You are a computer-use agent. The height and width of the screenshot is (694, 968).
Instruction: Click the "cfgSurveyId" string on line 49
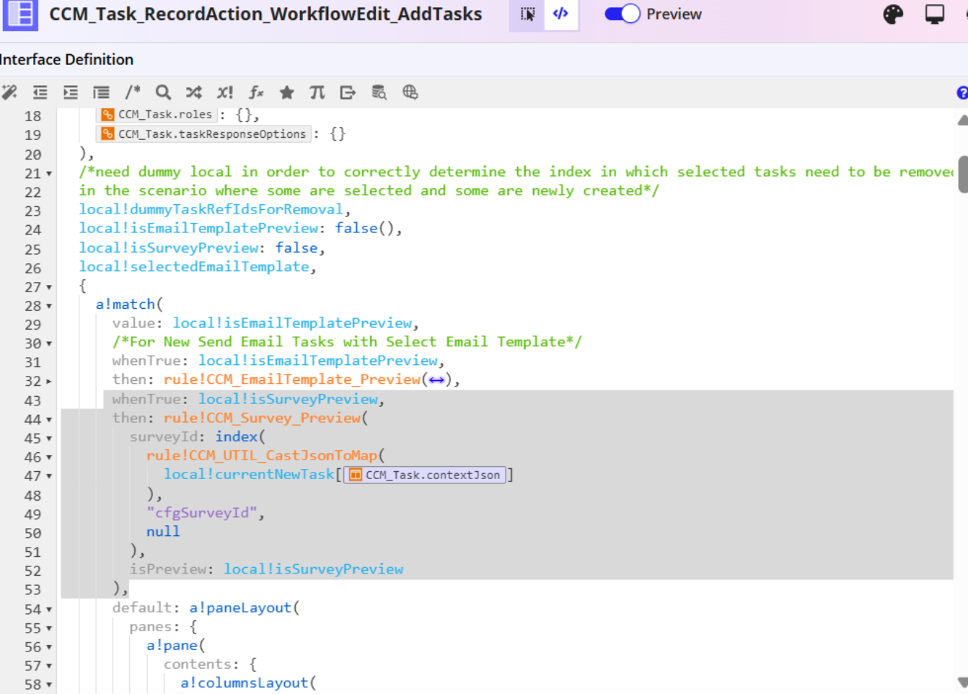(x=202, y=512)
